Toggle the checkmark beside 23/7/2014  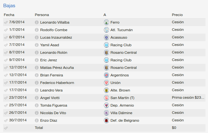(x=6, y=98)
